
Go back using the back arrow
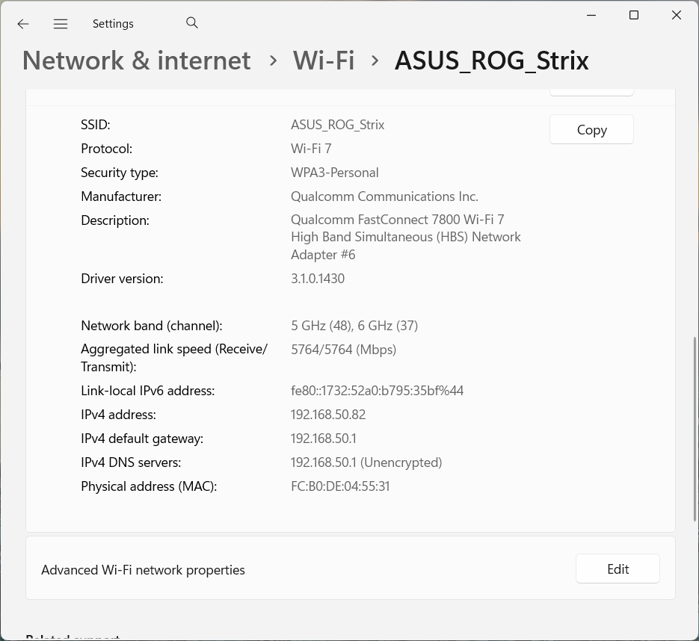pyautogui.click(x=23, y=24)
